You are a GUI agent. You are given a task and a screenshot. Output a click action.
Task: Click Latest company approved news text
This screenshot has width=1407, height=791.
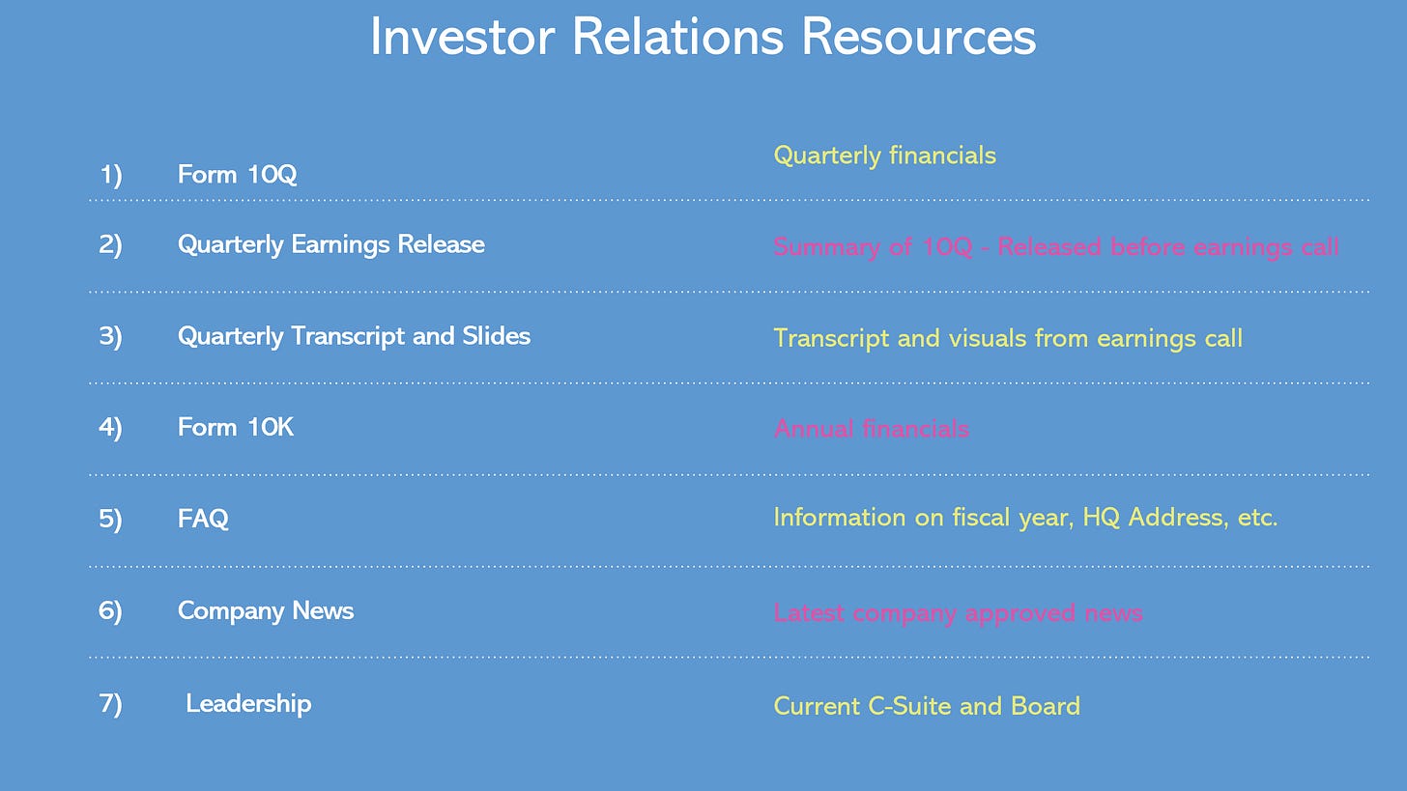(958, 613)
